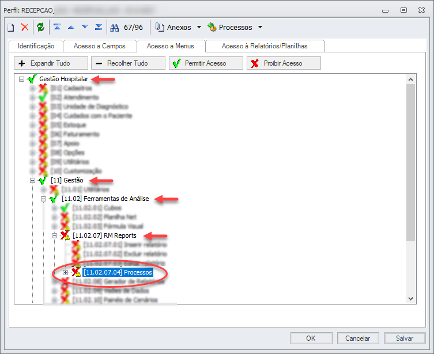Click green check icon beside Gestão Hospitalar
434x354 pixels.
click(32, 79)
